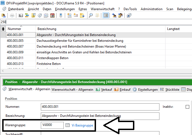Tick the Inaktiv checkbox
Viewport: 192px width, 135px height.
click(187, 107)
